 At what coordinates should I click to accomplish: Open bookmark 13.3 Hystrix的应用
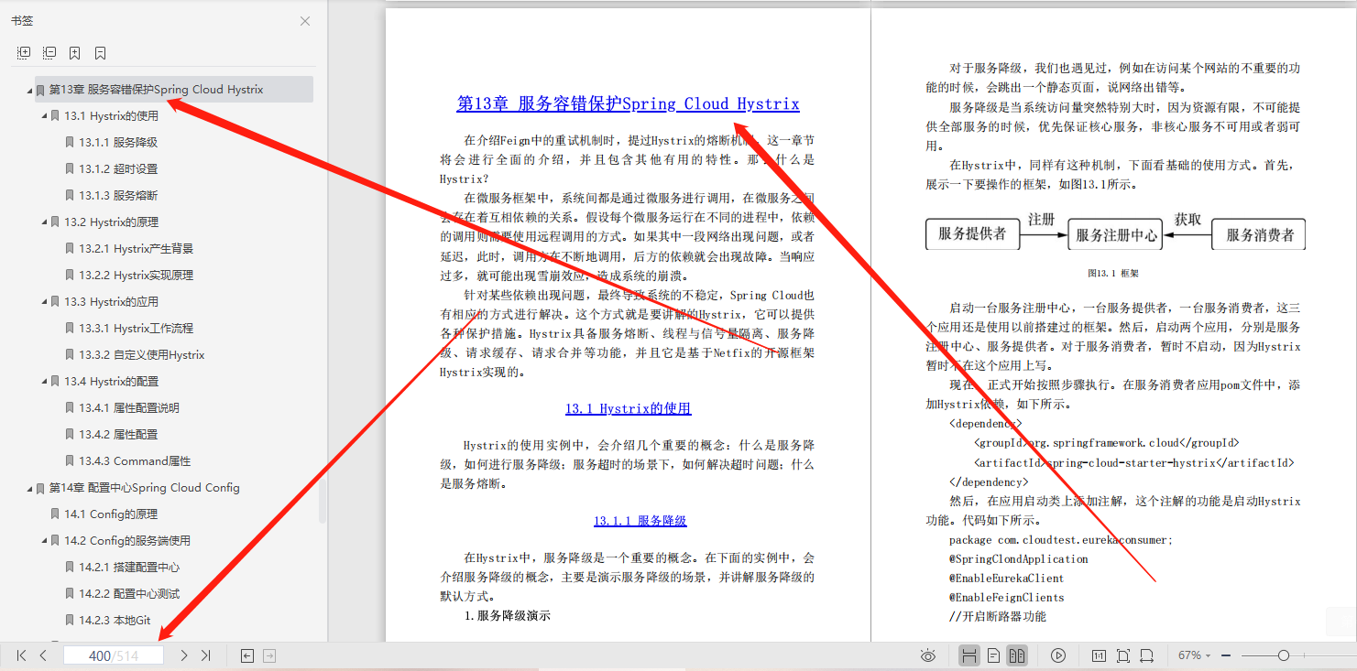coord(111,302)
